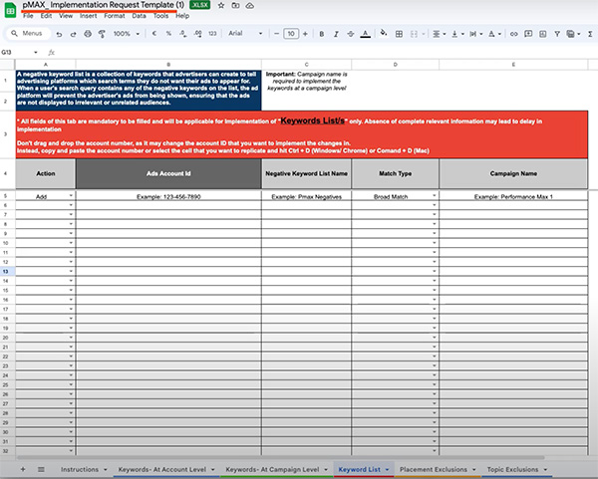598x479 pixels.
Task: Create a filter
Action: (x=557, y=34)
